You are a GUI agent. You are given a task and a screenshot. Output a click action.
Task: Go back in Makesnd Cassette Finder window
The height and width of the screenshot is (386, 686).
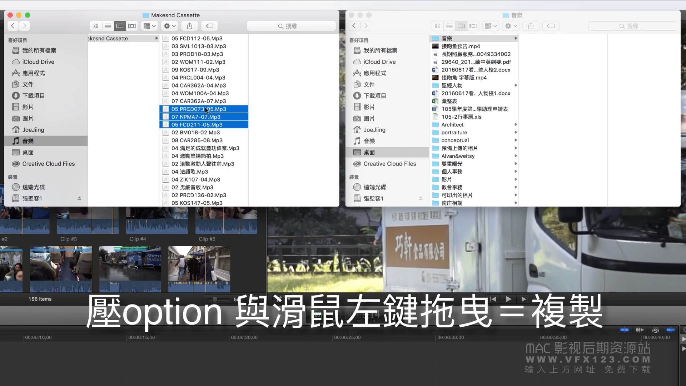click(x=13, y=26)
